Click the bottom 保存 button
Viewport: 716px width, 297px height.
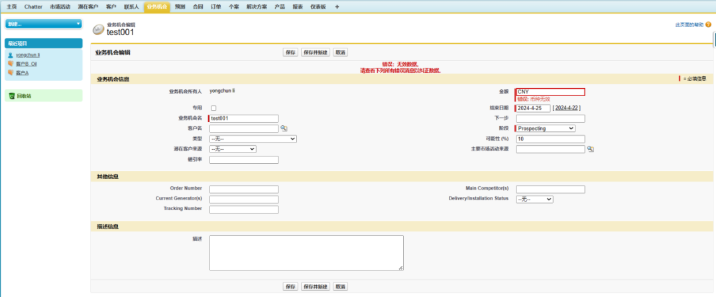pyautogui.click(x=290, y=286)
